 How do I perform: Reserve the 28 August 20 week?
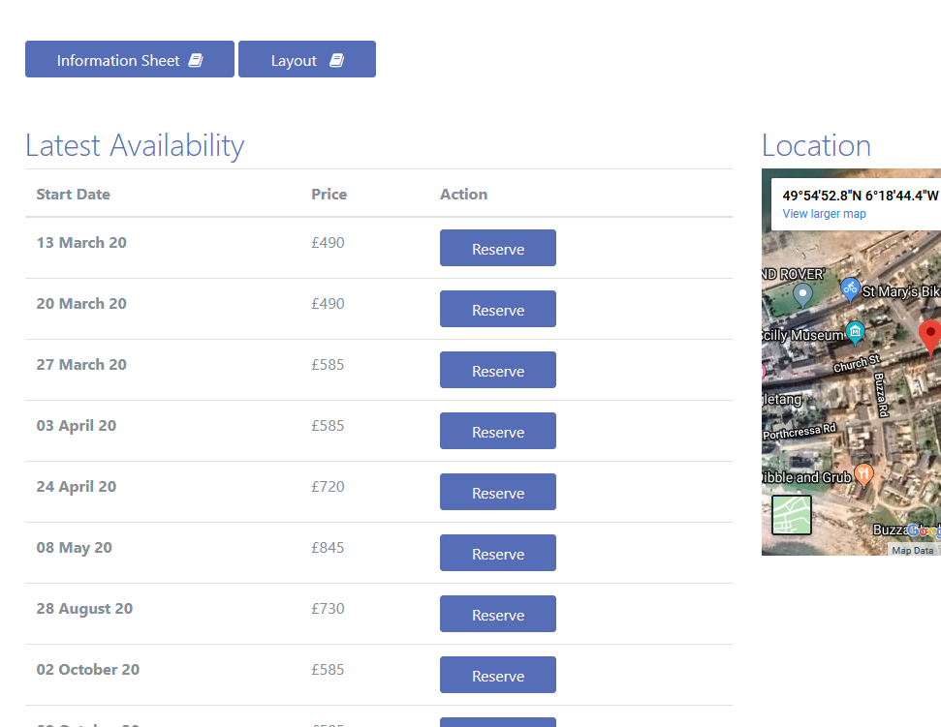tap(497, 615)
